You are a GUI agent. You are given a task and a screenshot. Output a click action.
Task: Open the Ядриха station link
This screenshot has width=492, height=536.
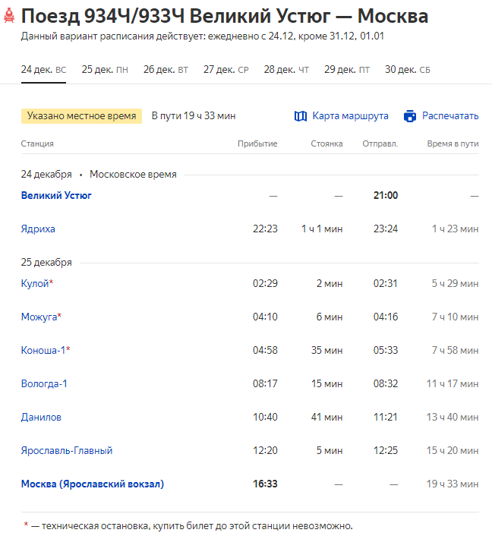click(x=38, y=229)
